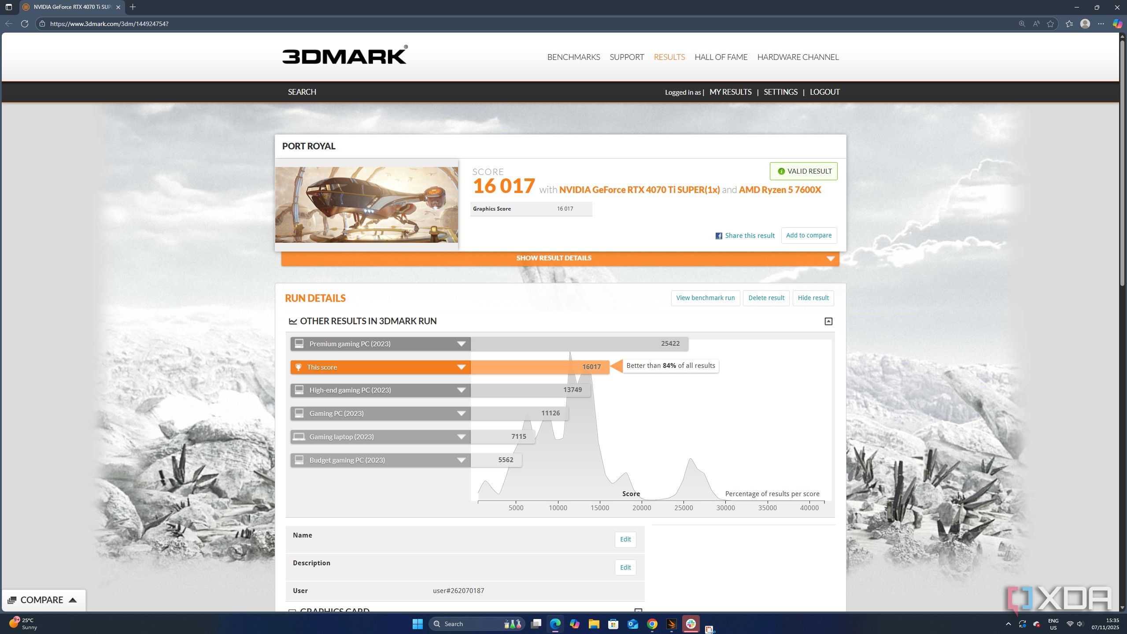Click the Facebook share icon
The width and height of the screenshot is (1127, 634).
718,236
